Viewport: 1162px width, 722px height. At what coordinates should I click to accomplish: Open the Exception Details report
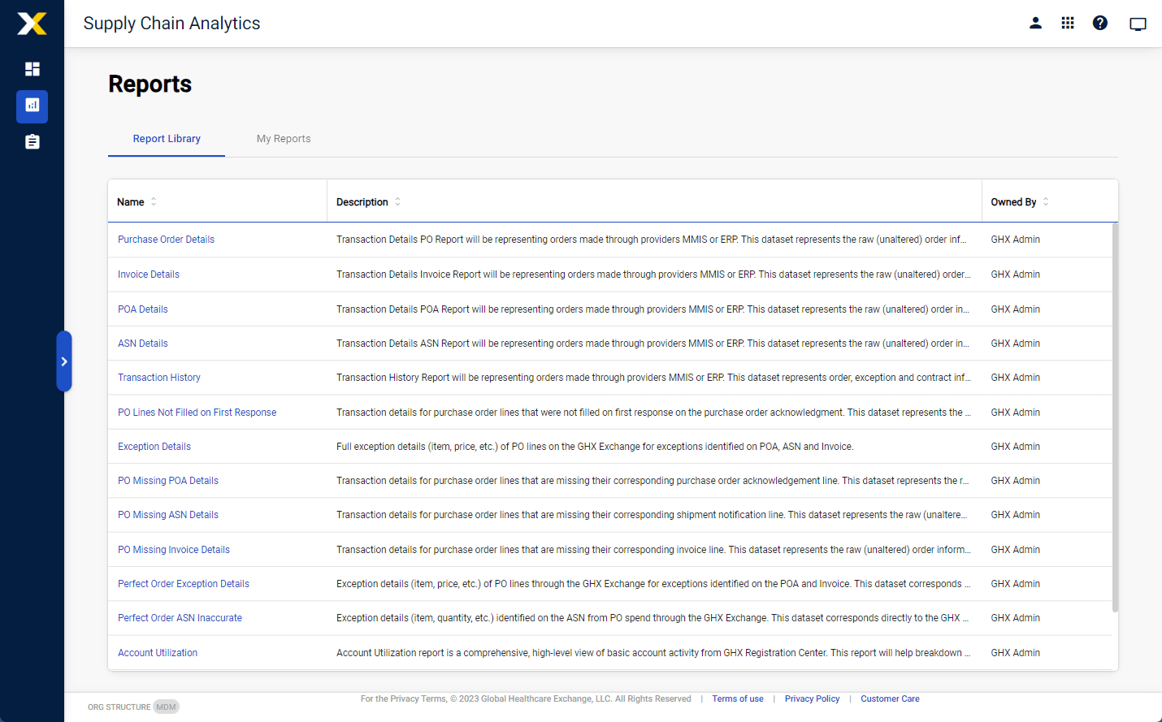coord(154,447)
